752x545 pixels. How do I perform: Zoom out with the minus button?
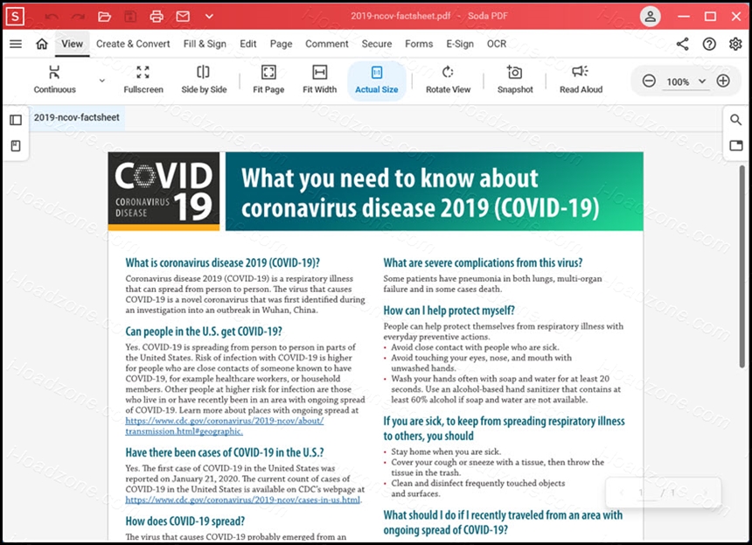tap(649, 81)
